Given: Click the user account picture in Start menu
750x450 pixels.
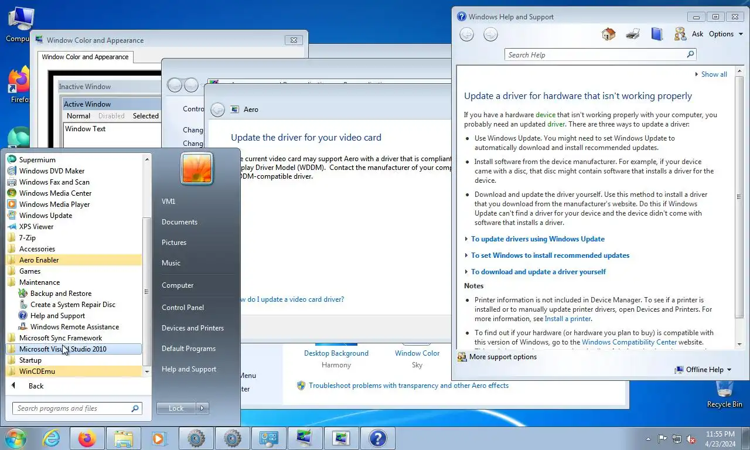Looking at the screenshot, I should coord(197,168).
